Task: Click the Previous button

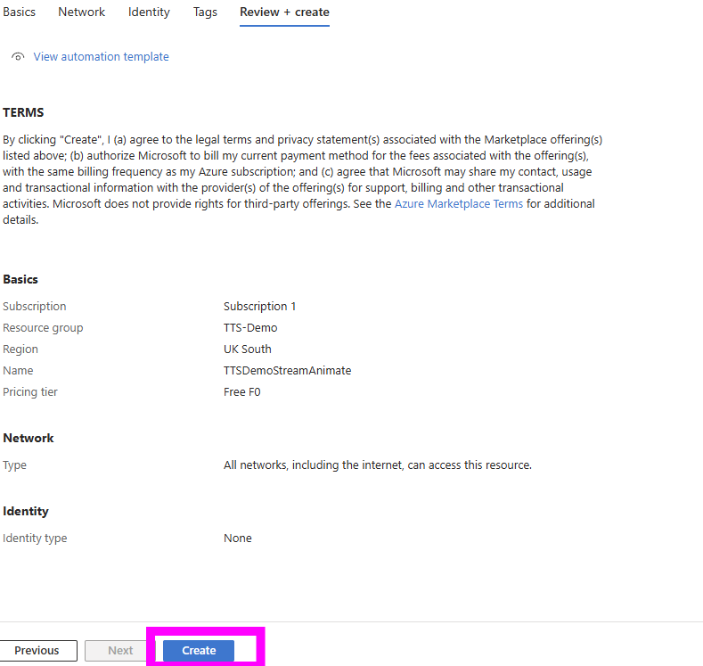Action: tap(37, 651)
